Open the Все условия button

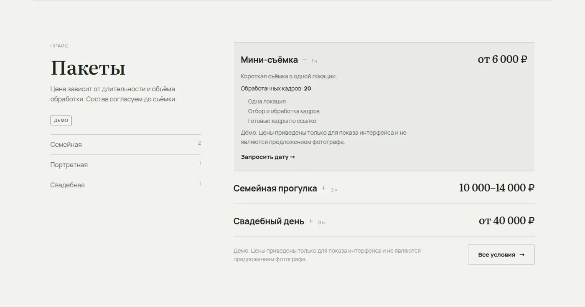click(x=501, y=255)
